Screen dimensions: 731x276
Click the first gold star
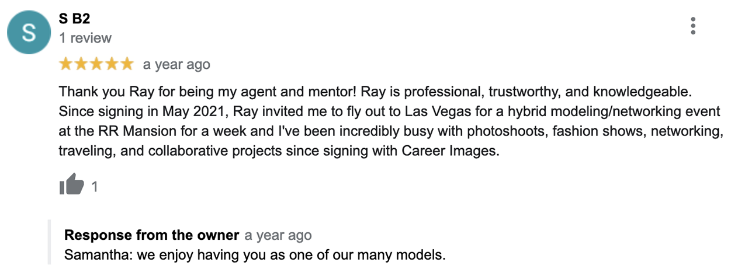pos(66,64)
